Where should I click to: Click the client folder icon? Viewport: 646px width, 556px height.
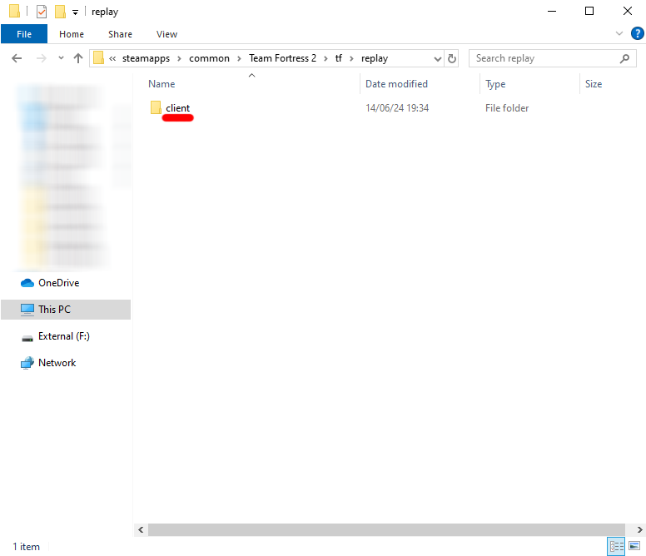156,107
